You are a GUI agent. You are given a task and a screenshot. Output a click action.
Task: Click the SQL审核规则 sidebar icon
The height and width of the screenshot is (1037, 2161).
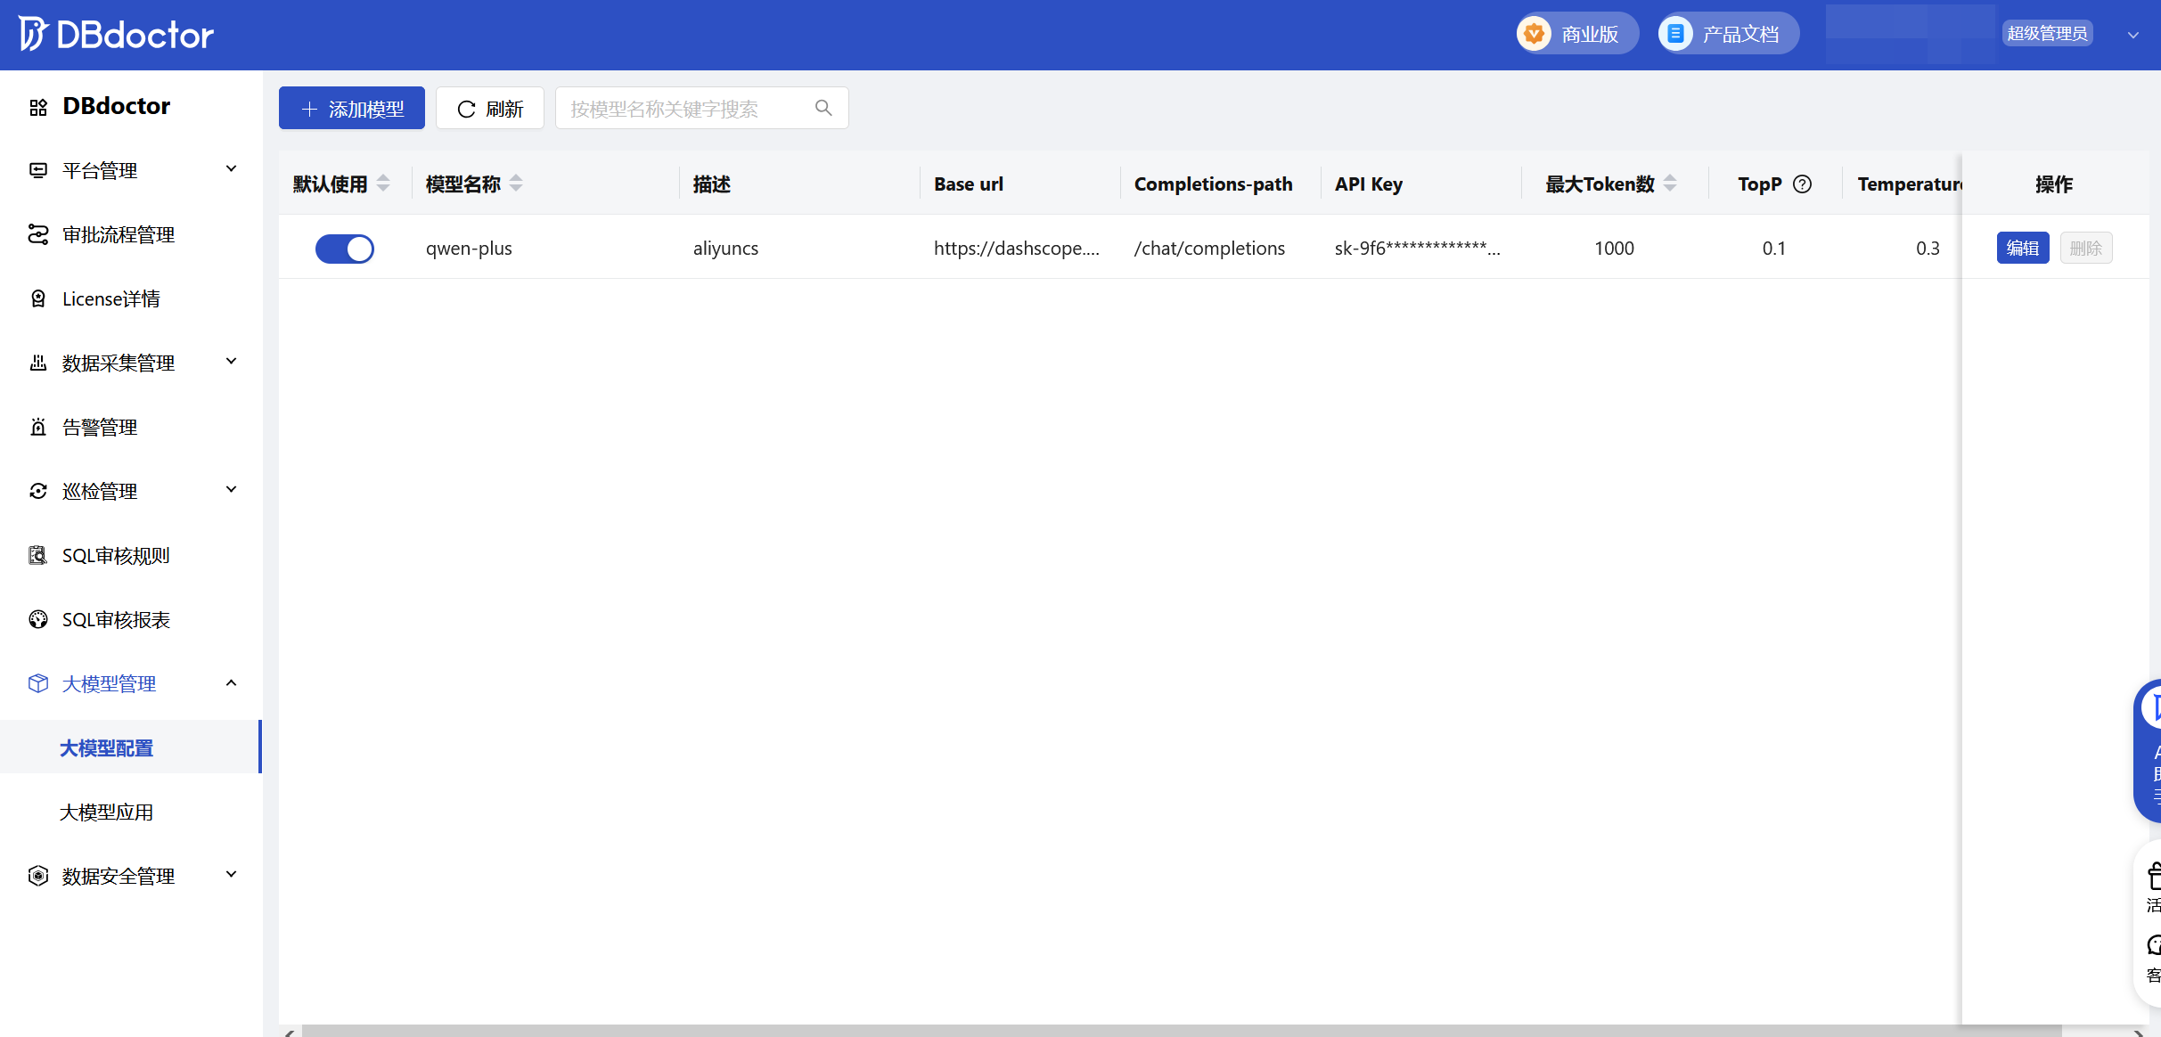38,555
